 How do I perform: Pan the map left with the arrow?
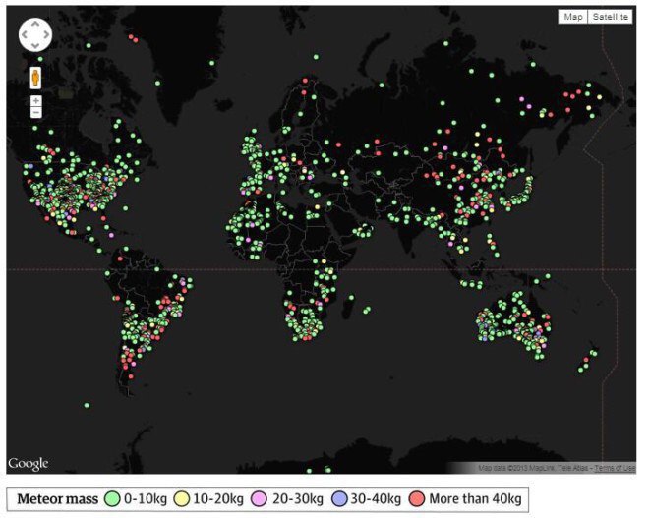click(25, 34)
